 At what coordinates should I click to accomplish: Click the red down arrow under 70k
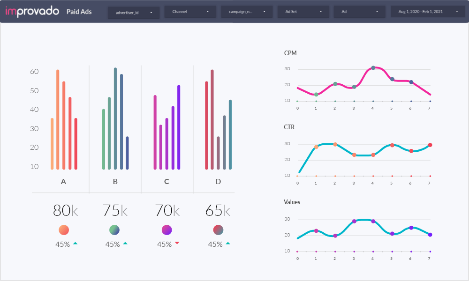(x=177, y=243)
